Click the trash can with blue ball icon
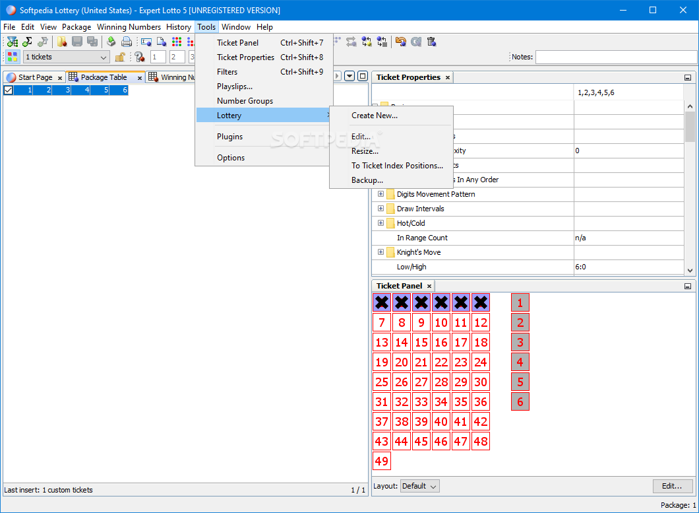Image resolution: width=699 pixels, height=513 pixels. [431, 42]
